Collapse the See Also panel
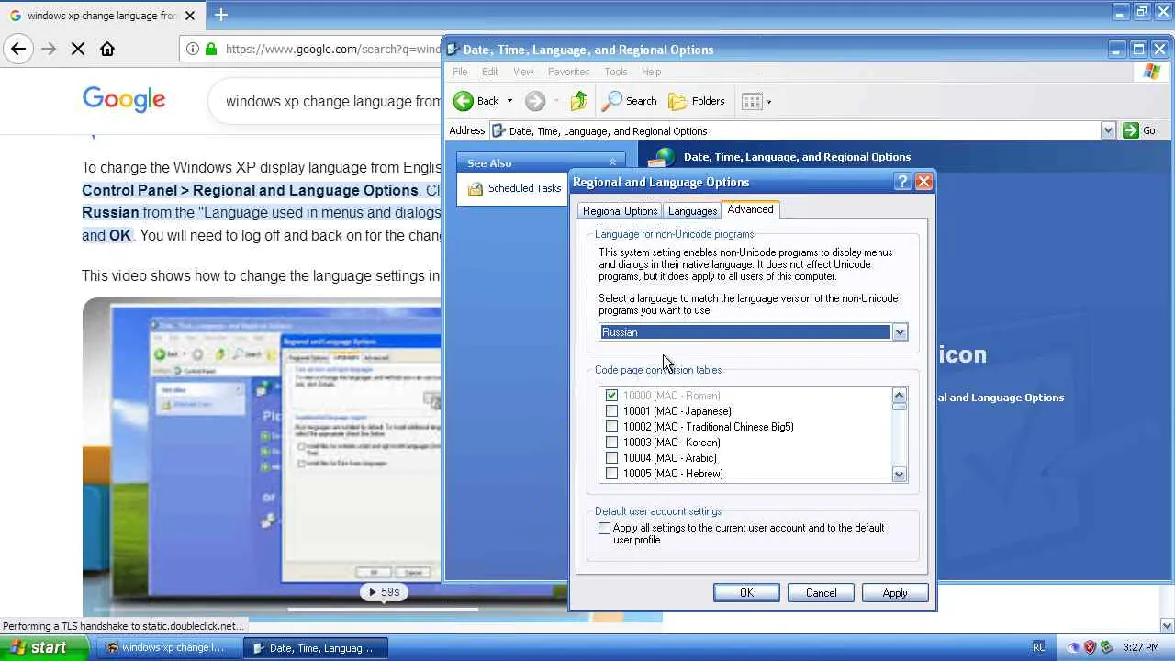This screenshot has width=1175, height=661. 612,162
